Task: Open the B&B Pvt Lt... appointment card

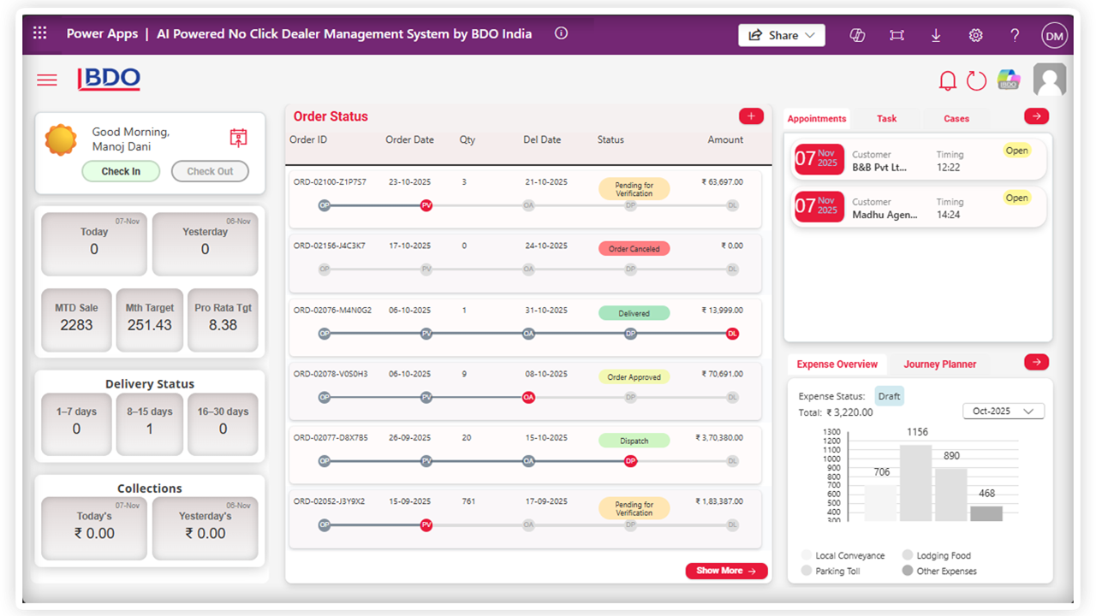Action: 918,159
